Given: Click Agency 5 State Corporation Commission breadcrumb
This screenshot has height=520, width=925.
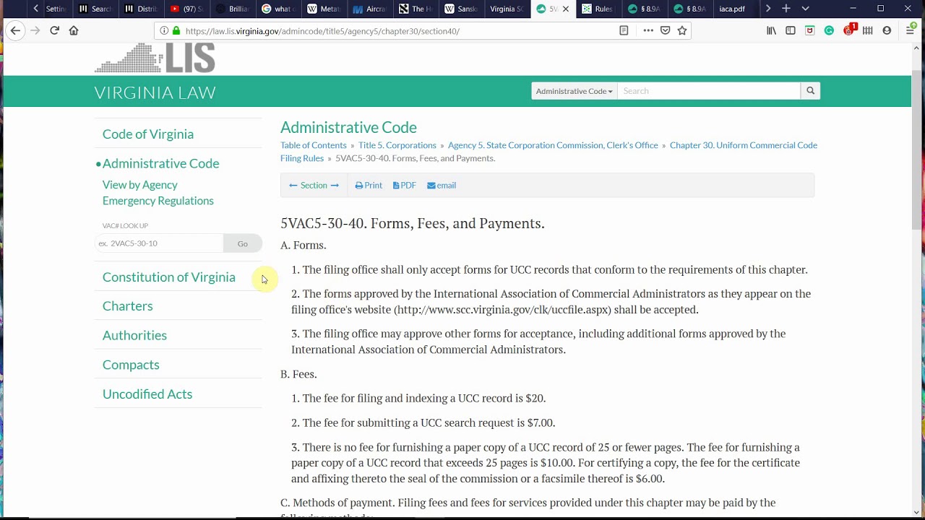Looking at the screenshot, I should pos(553,145).
